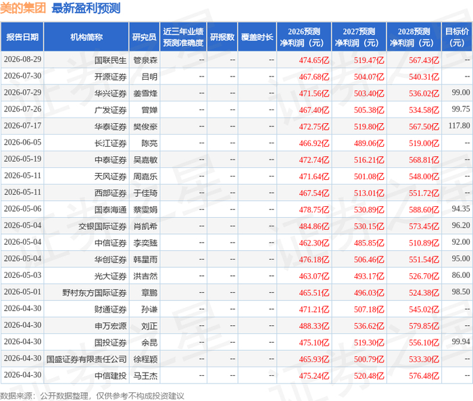Viewport: 473px width, 401px height.
Task: Click institution 西部证券
Action: [x=110, y=193]
